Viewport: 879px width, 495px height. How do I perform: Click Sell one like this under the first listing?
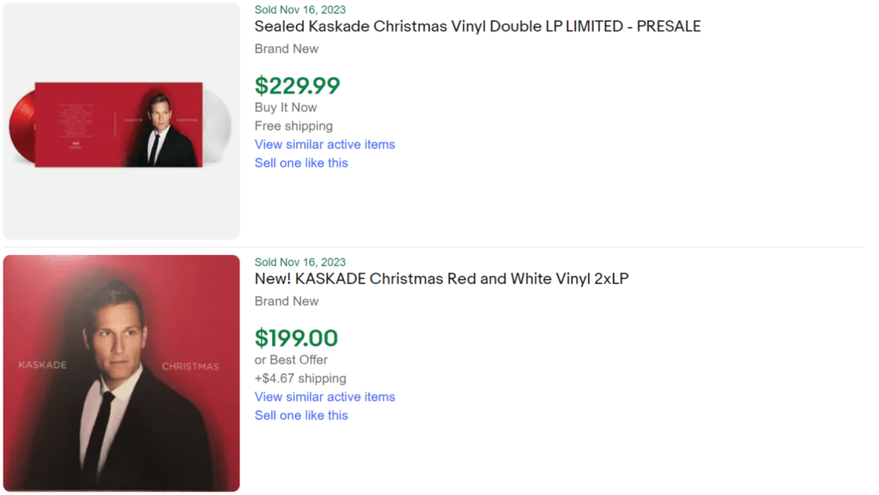(x=300, y=162)
